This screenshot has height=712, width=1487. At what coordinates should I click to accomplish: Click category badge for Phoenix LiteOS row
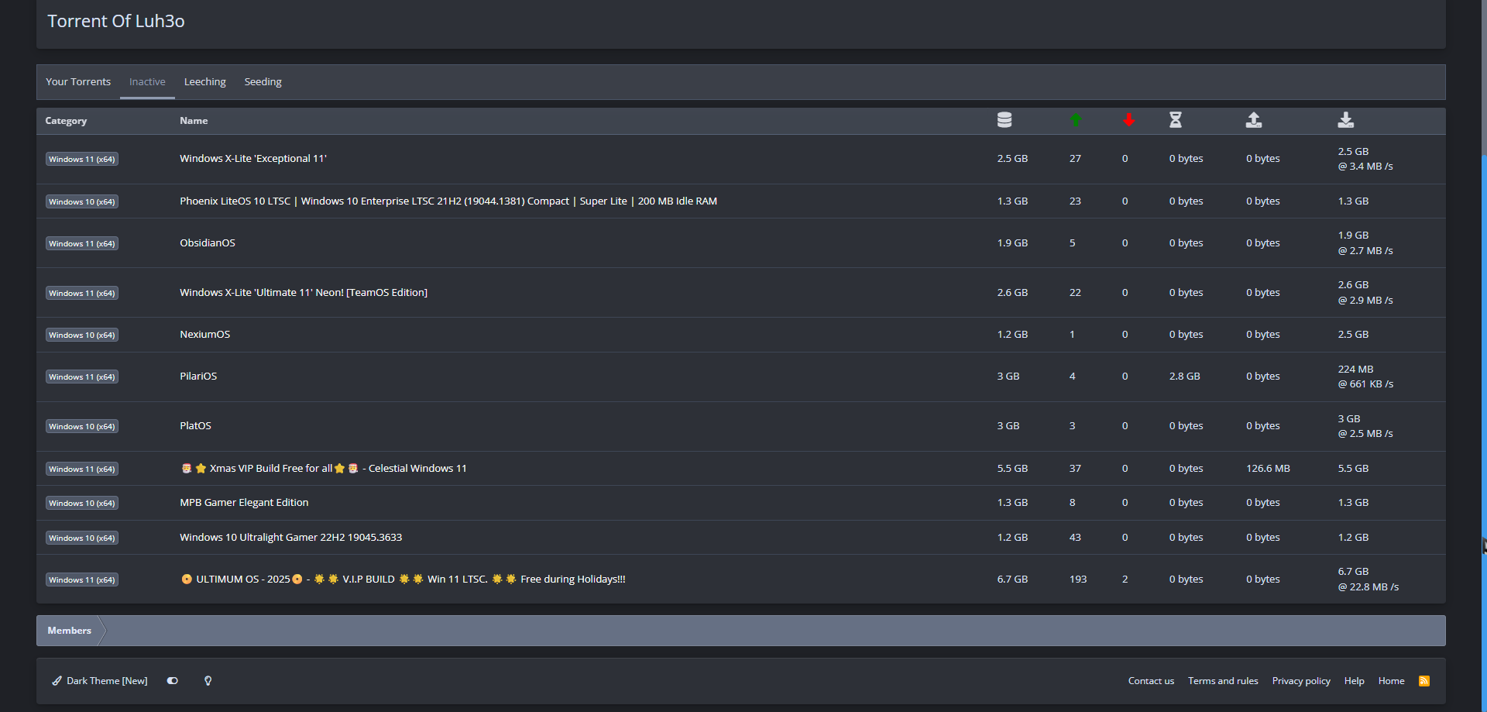pyautogui.click(x=82, y=202)
